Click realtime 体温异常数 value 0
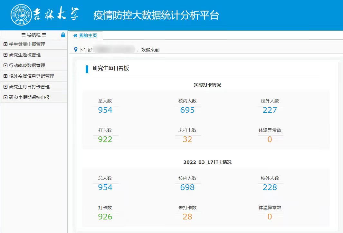Screen dimensions: 343x233 click(270, 139)
